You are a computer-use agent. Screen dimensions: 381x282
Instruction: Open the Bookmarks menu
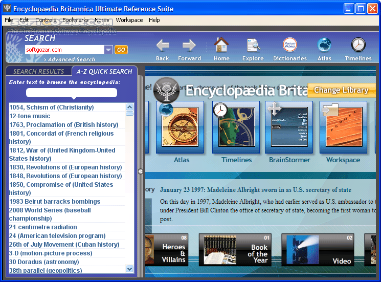[76, 20]
